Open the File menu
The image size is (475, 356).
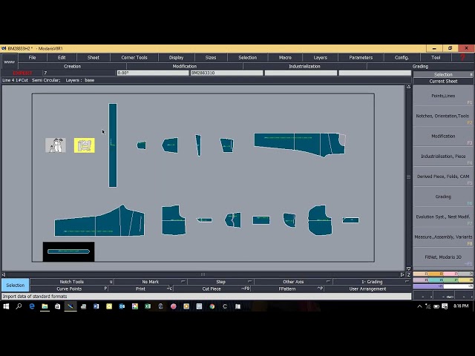tap(32, 58)
